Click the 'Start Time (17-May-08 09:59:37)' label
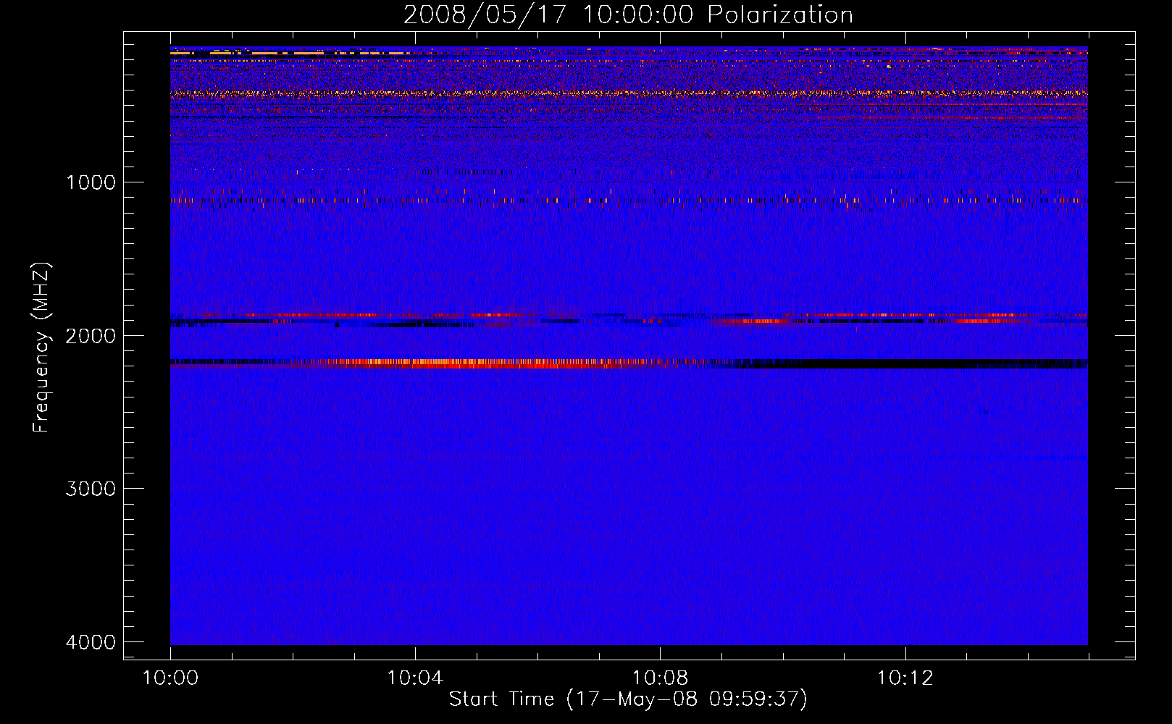Image resolution: width=1172 pixels, height=724 pixels. coord(628,699)
